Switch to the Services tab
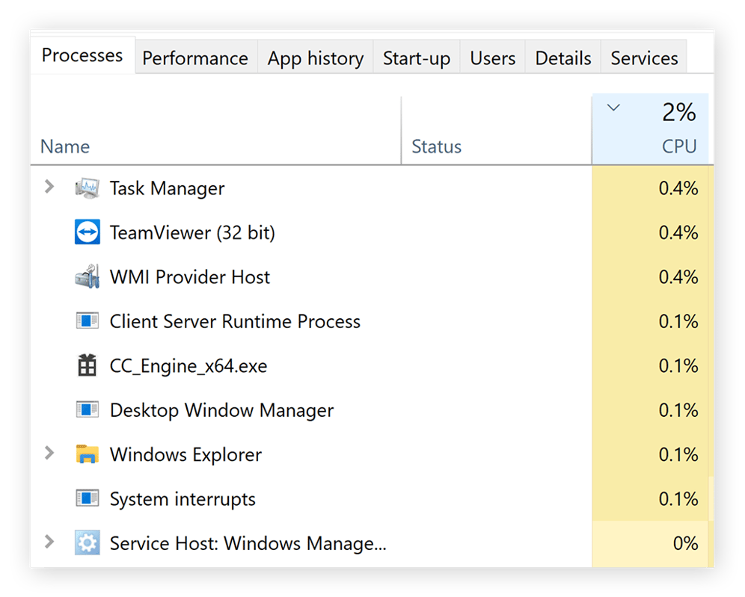The image size is (745, 597). pos(643,58)
